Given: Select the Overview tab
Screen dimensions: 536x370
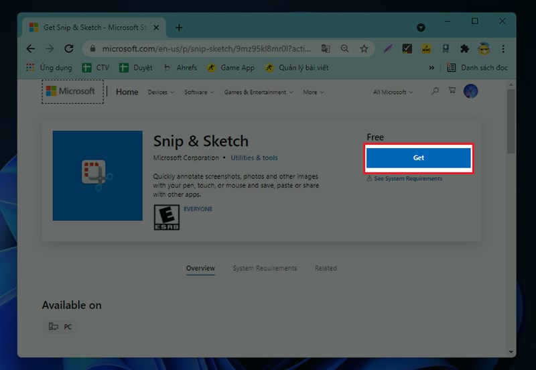Looking at the screenshot, I should pos(200,268).
